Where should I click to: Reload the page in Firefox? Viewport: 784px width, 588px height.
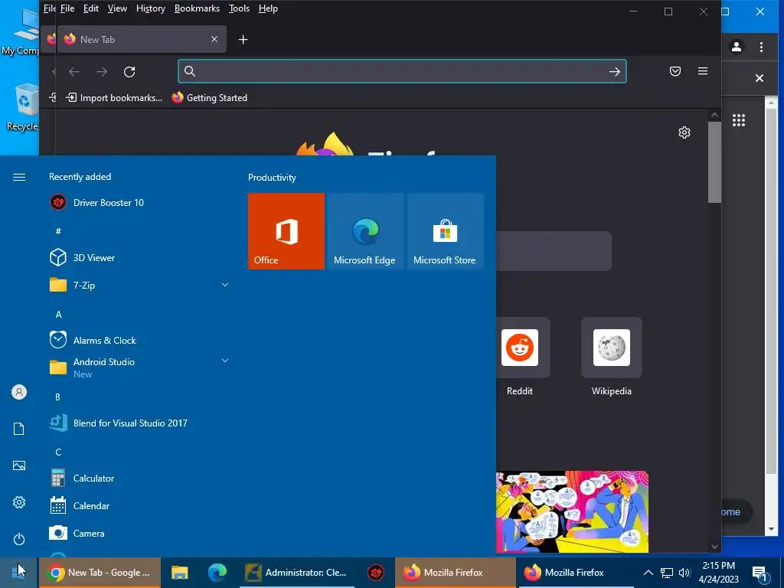pos(129,71)
